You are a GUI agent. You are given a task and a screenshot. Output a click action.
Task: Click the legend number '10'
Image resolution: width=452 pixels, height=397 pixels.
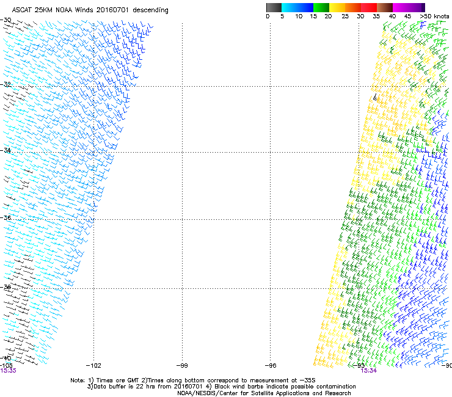click(x=299, y=16)
